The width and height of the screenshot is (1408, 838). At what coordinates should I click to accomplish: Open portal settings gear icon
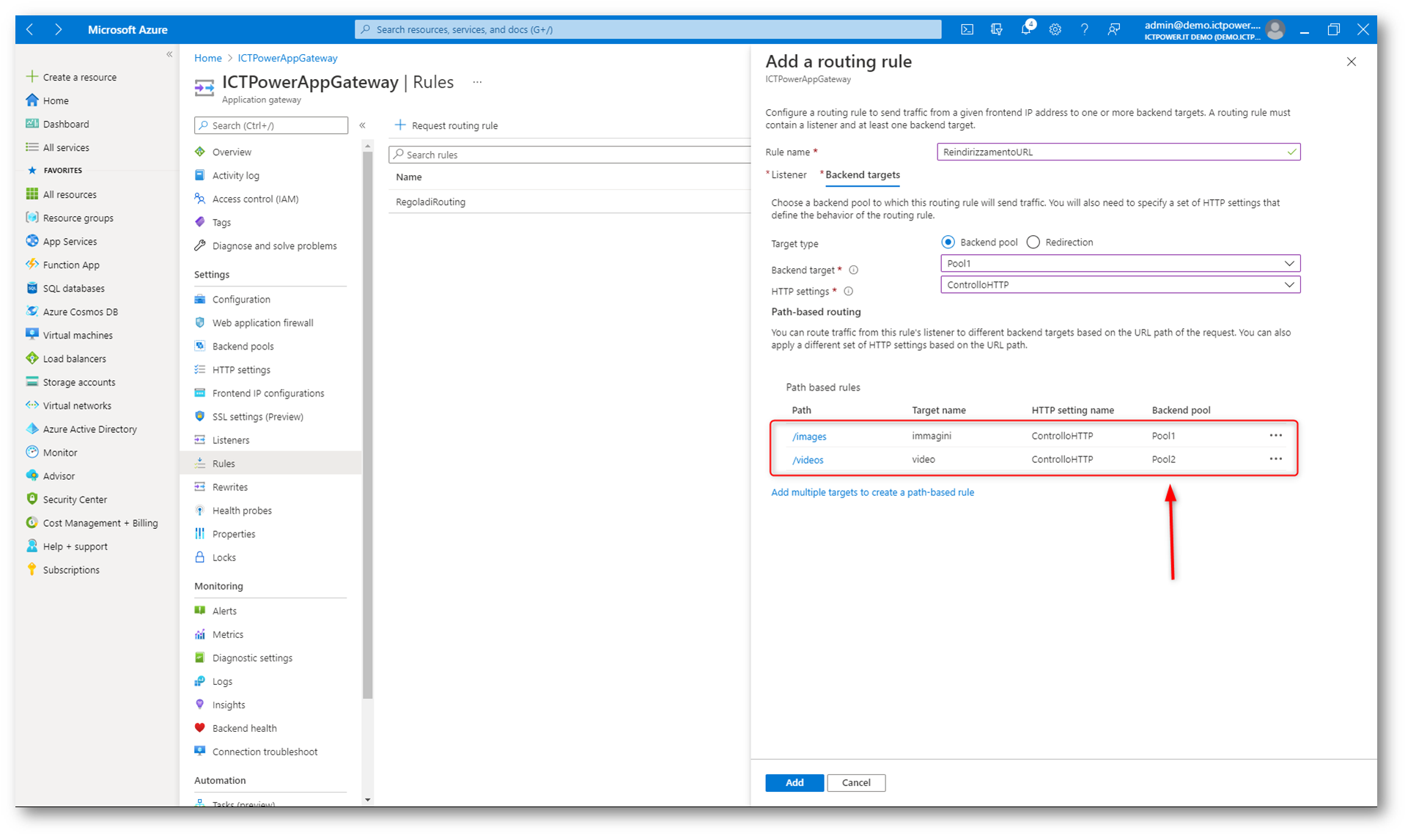click(x=1055, y=29)
